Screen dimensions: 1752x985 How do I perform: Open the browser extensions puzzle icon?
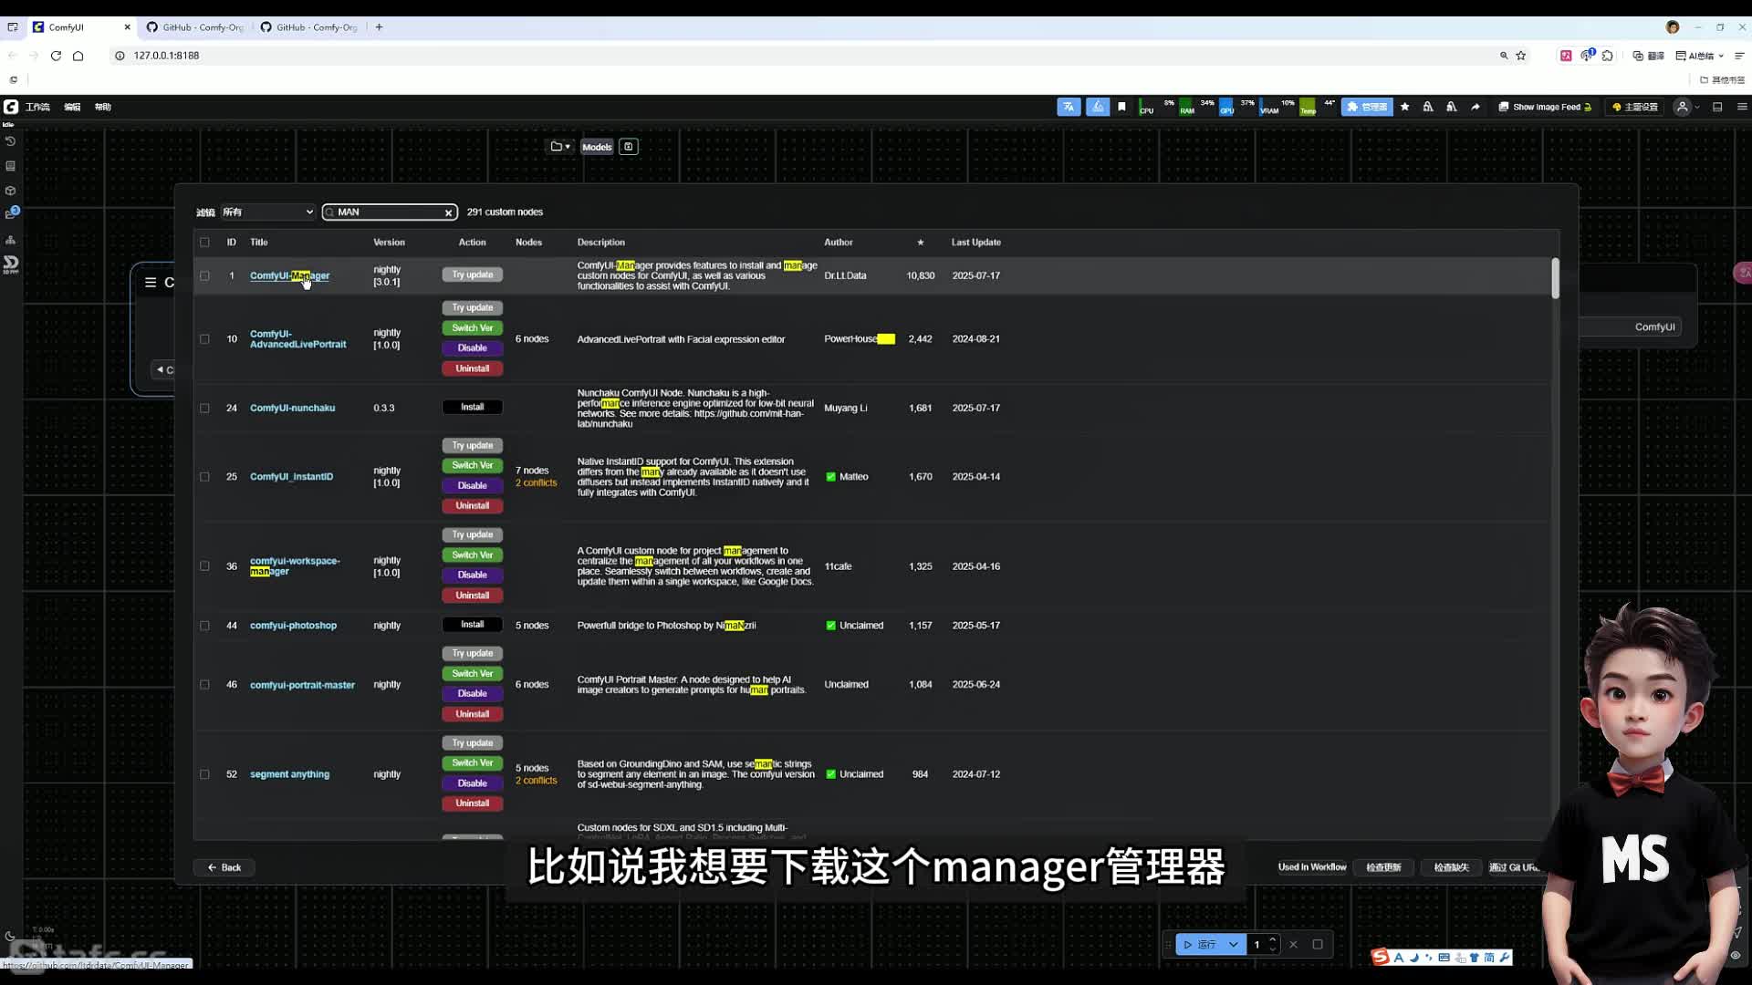(1608, 56)
